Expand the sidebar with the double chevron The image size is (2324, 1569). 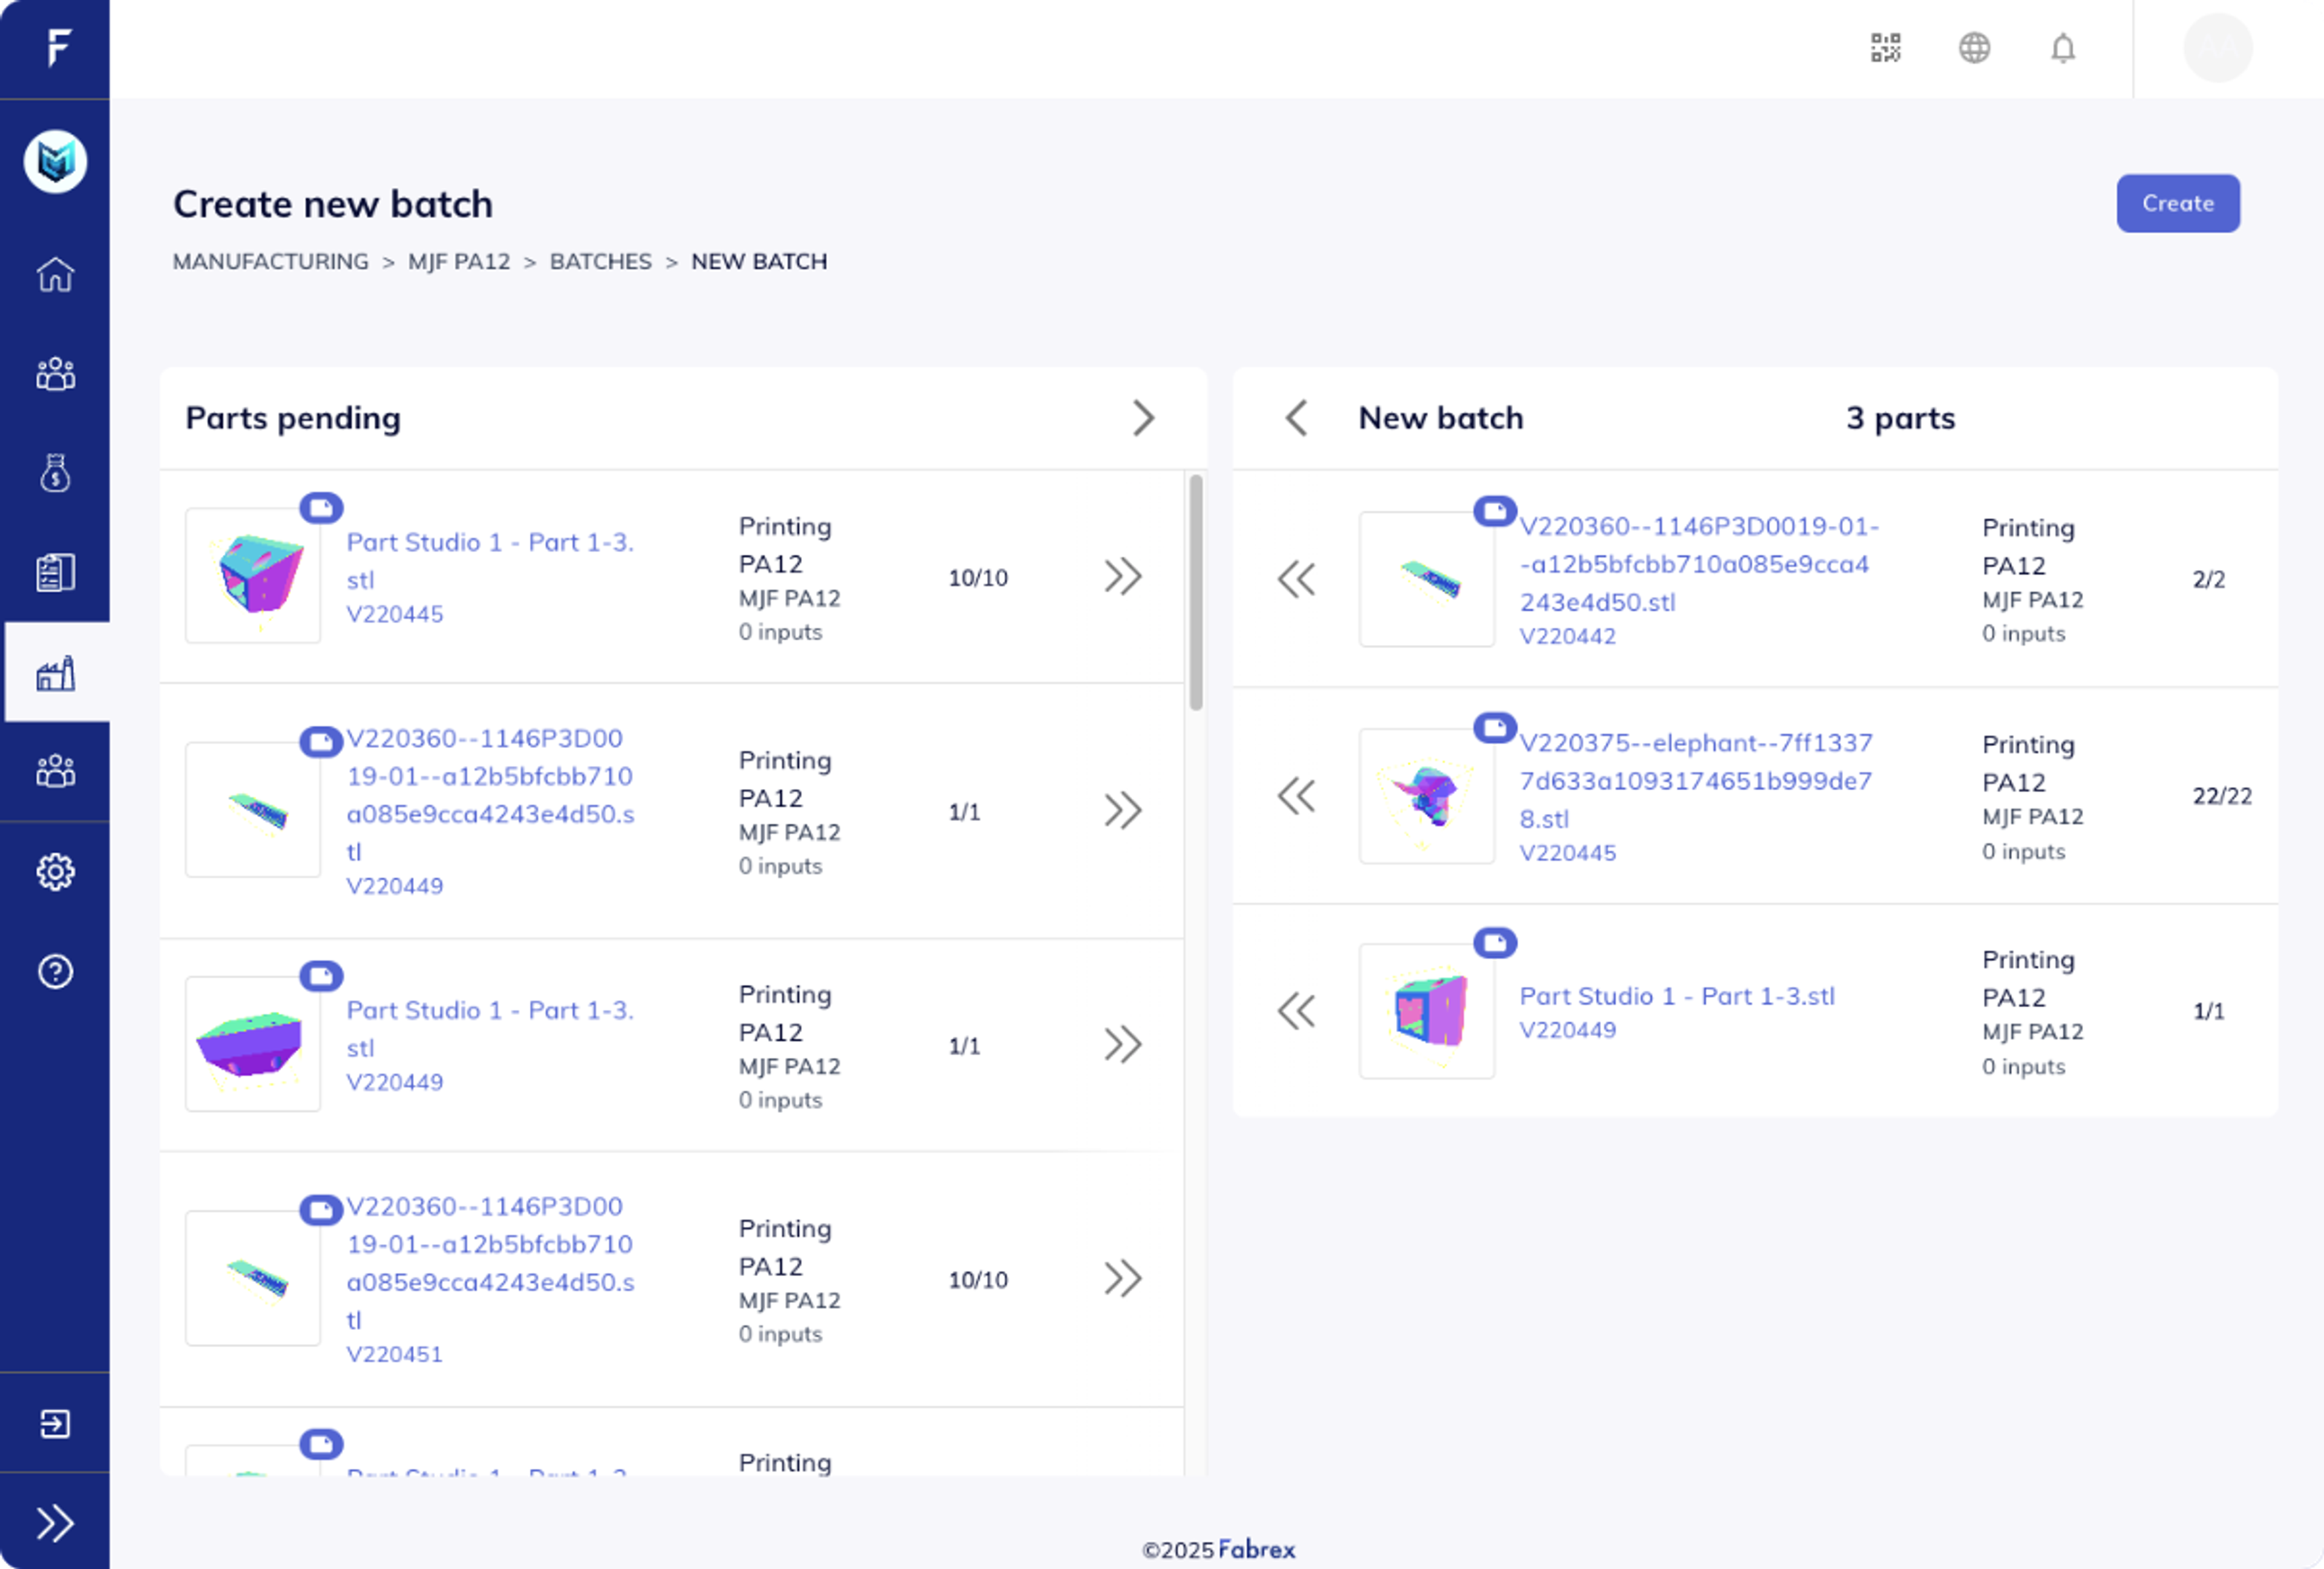tap(55, 1523)
